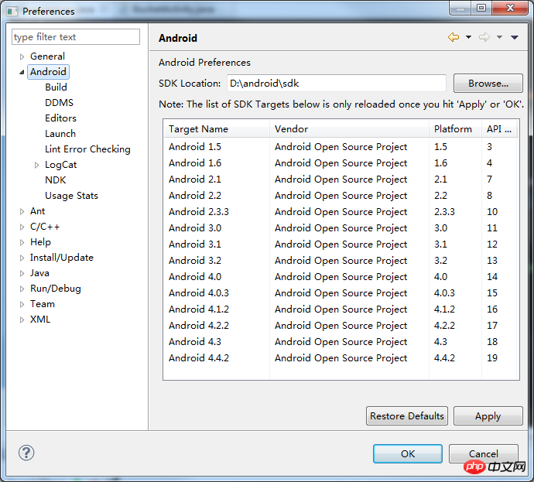
Task: Select the Android 4.3 target row
Action: click(x=341, y=342)
